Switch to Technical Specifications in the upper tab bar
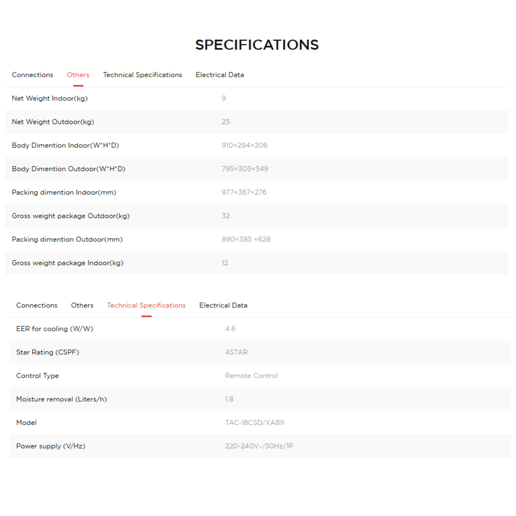Screen dimensions: 516x516 [x=142, y=75]
